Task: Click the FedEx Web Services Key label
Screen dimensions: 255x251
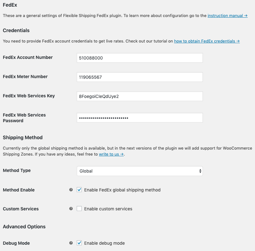Action: 29,96
